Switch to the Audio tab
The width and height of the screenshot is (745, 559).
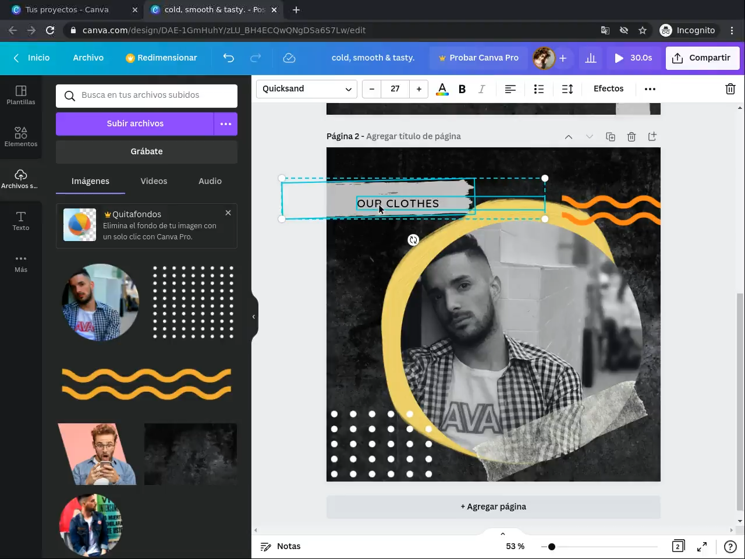(210, 181)
